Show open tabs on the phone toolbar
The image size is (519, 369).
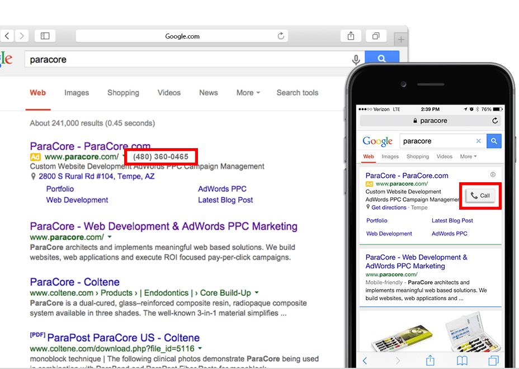[x=493, y=361]
